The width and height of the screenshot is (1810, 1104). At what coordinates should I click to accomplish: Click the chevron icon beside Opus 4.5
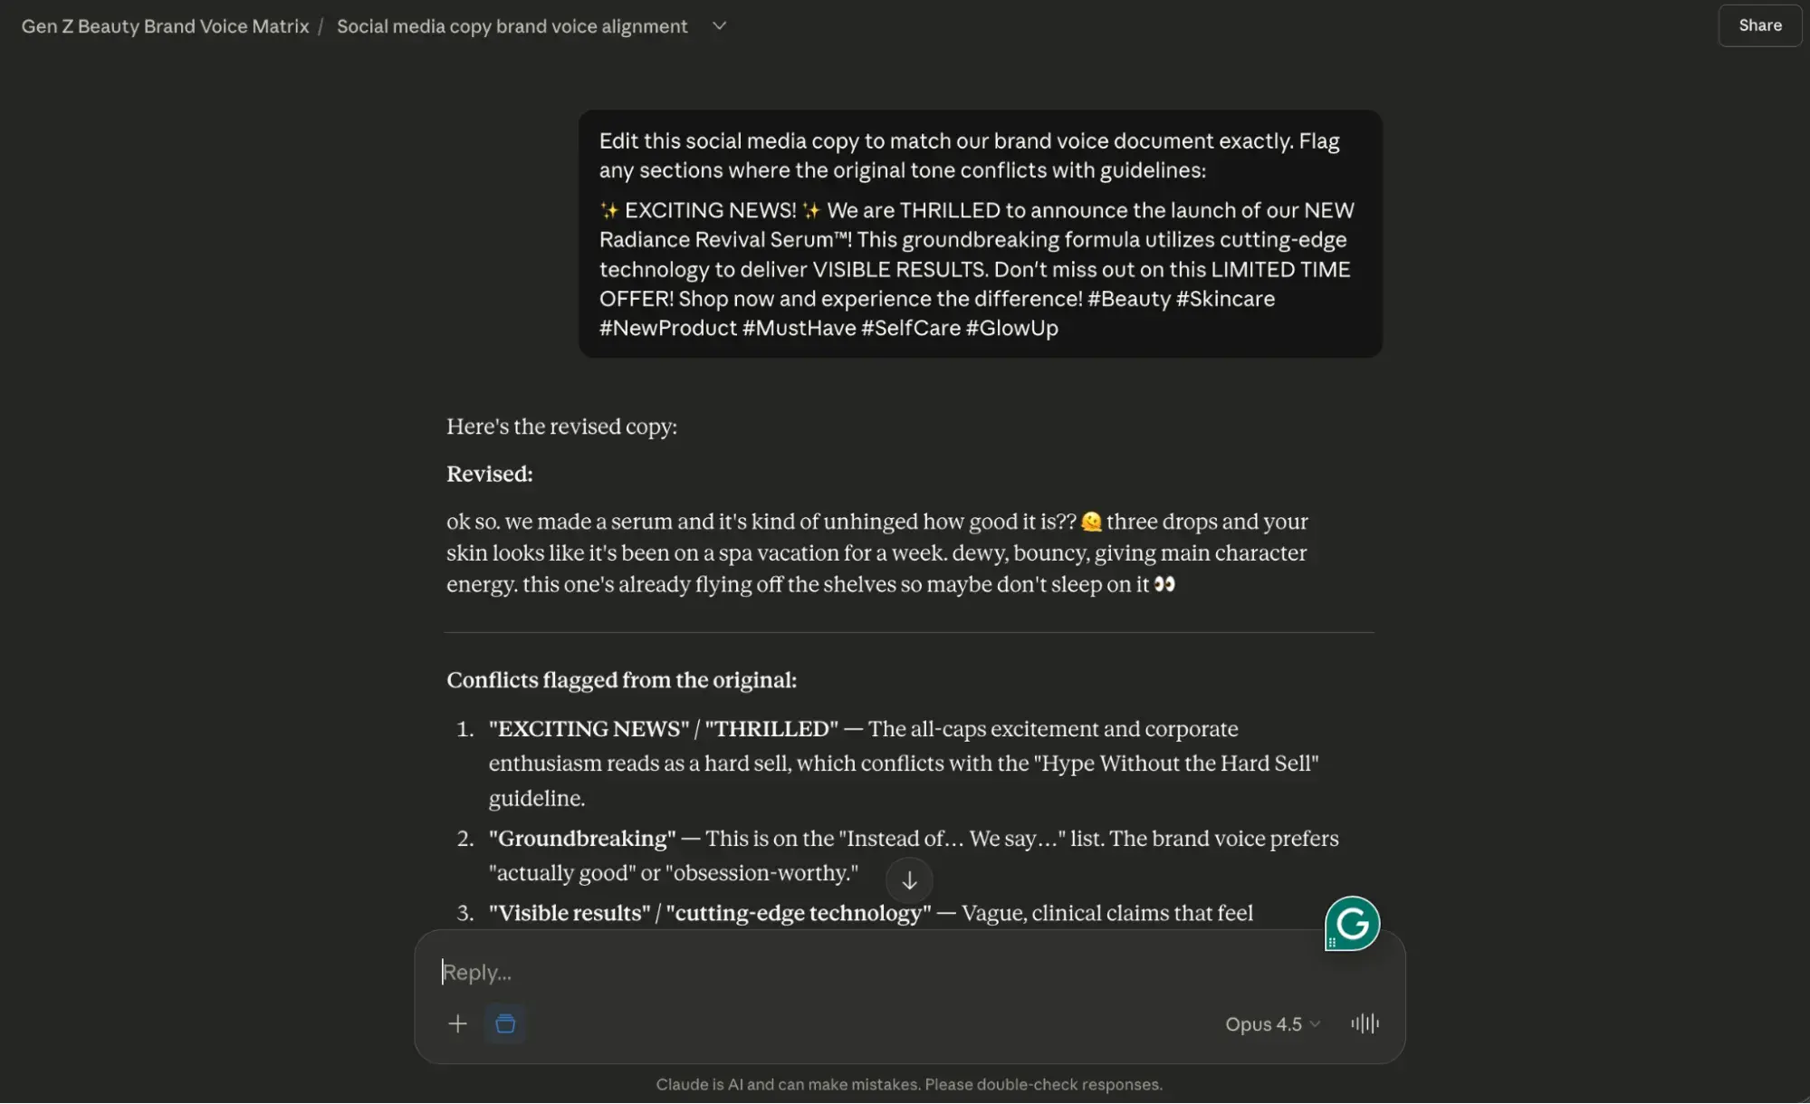1315,1024
